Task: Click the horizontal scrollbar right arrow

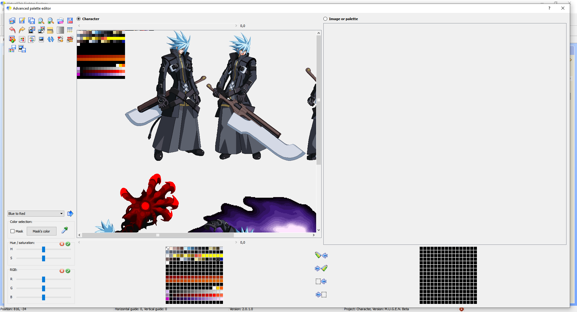Action: click(314, 235)
